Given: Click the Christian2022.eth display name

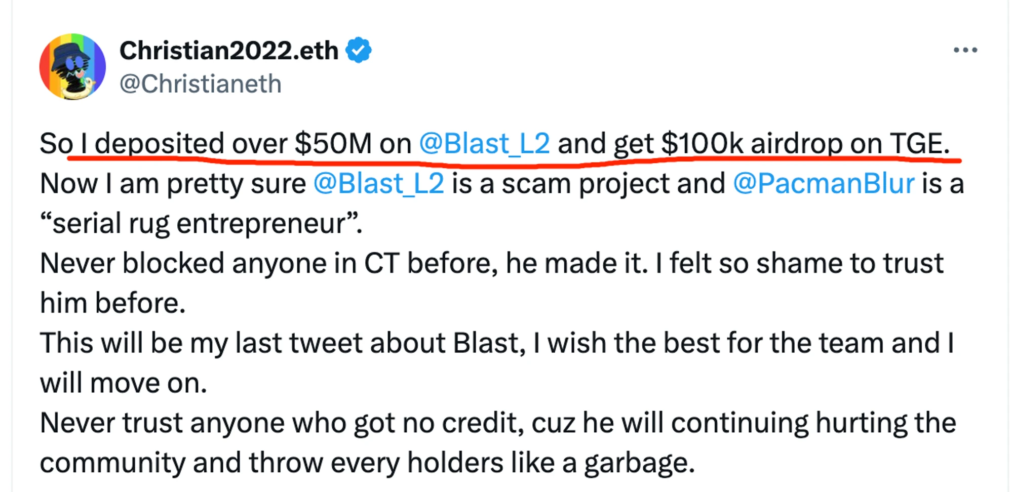Looking at the screenshot, I should pos(228,50).
